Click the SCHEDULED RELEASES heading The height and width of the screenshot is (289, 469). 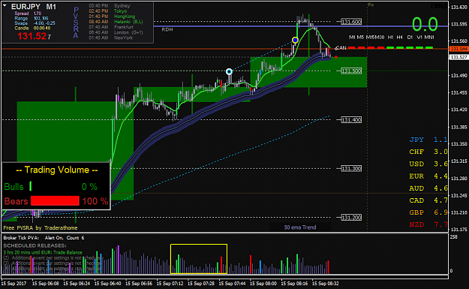35,245
